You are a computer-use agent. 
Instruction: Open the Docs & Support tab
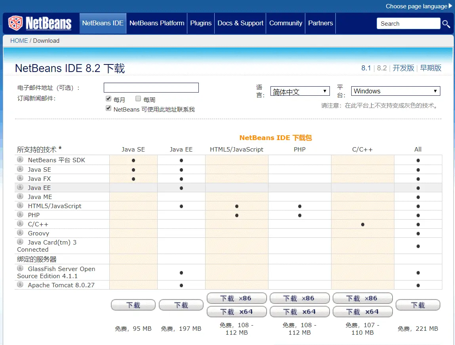coord(240,23)
